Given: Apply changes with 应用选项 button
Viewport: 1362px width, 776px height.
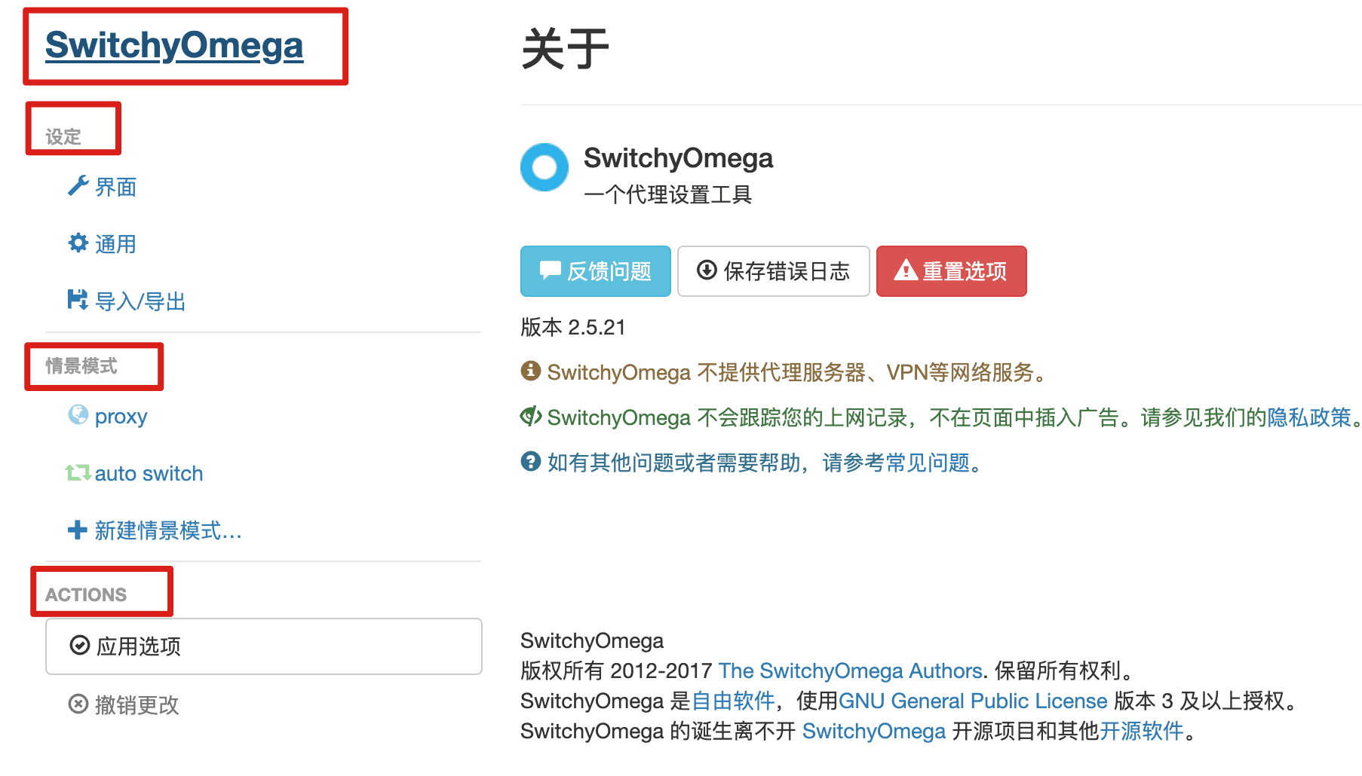Looking at the screenshot, I should point(264,646).
